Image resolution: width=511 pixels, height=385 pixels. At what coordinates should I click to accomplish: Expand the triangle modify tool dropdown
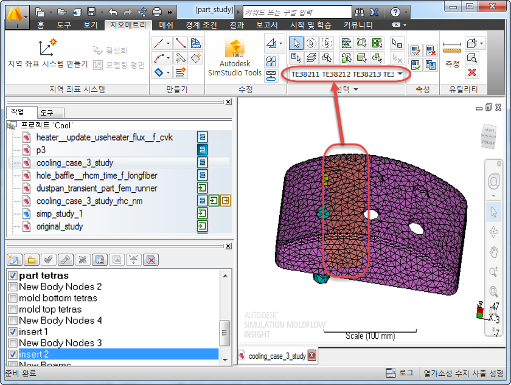[x=281, y=43]
